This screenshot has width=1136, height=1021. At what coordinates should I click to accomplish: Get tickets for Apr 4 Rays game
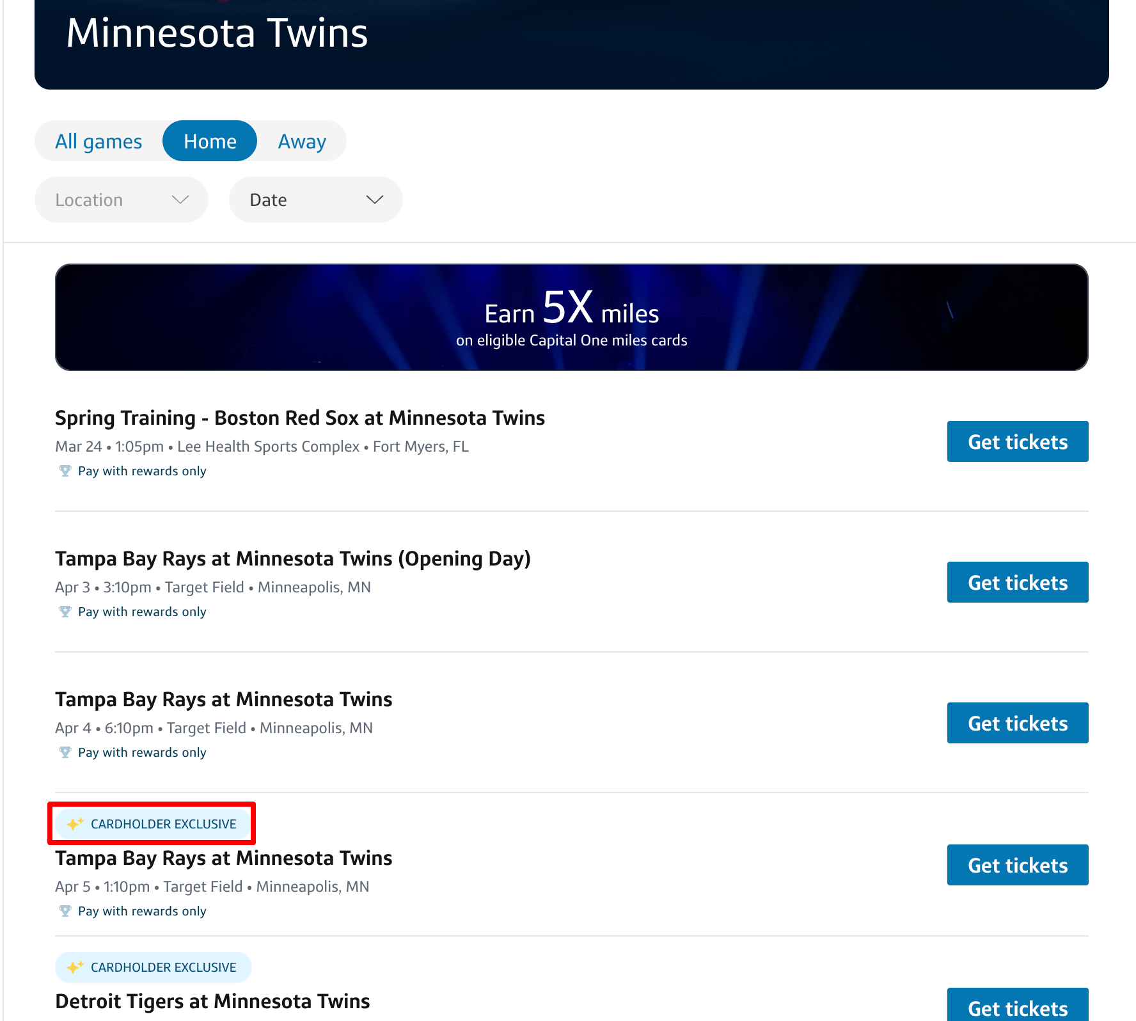click(1018, 723)
